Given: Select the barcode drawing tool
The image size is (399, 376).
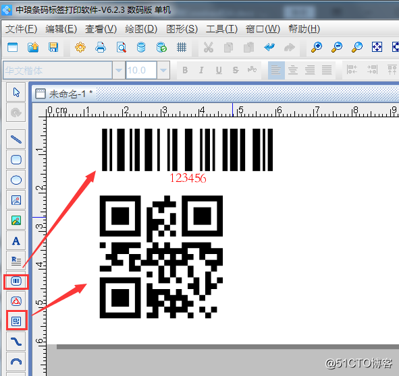Looking at the screenshot, I should [x=16, y=281].
